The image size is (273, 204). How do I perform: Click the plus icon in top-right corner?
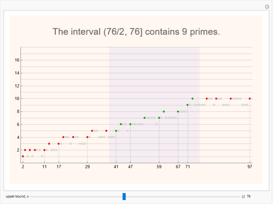coord(267,7)
